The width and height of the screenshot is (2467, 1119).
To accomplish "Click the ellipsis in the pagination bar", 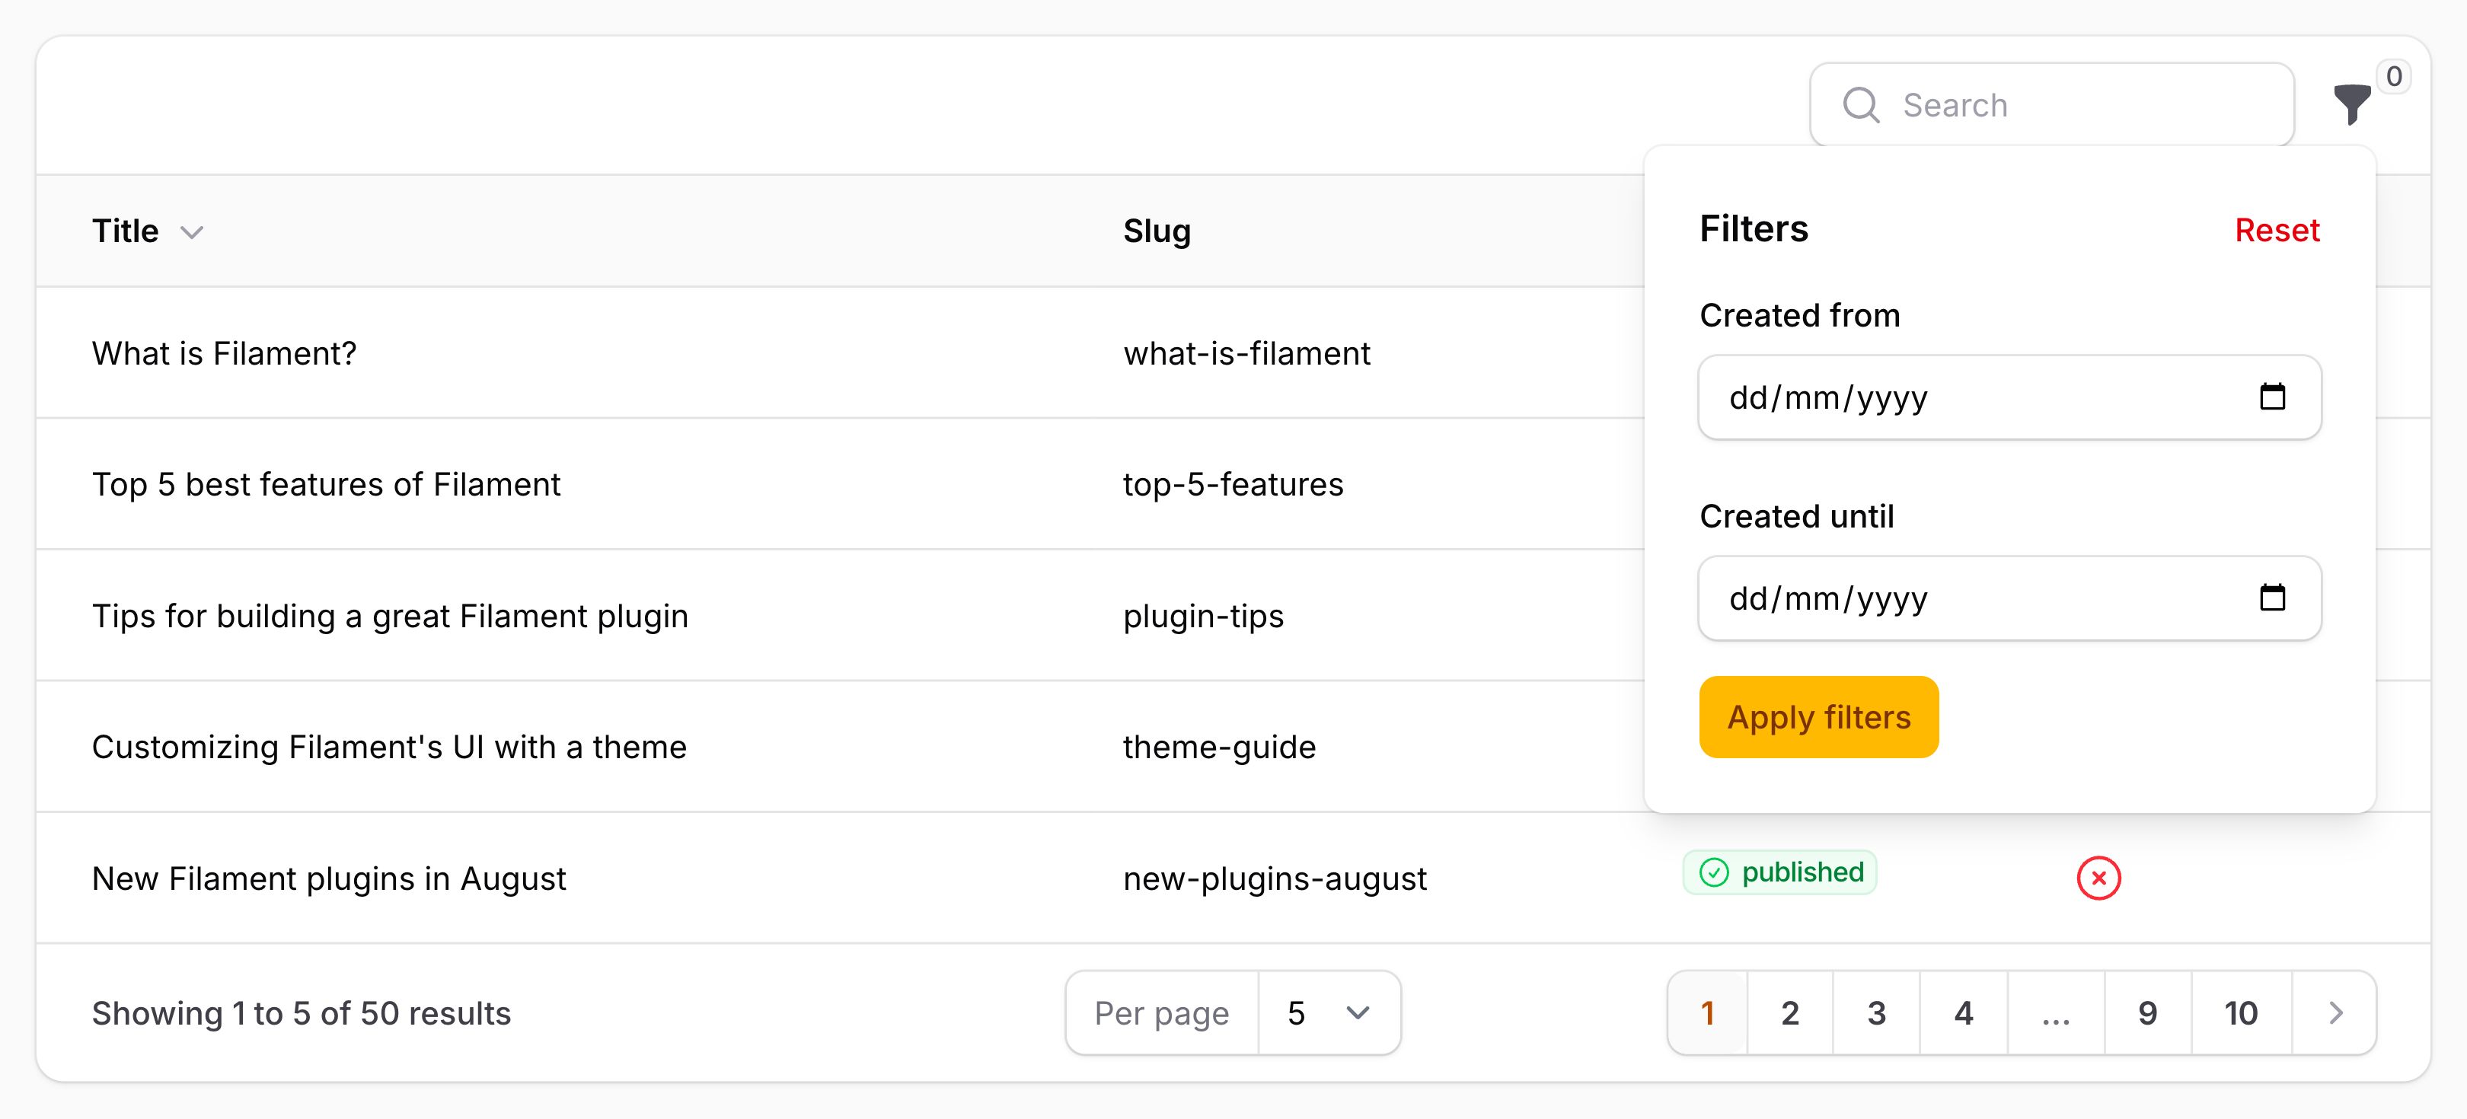I will (2055, 1012).
